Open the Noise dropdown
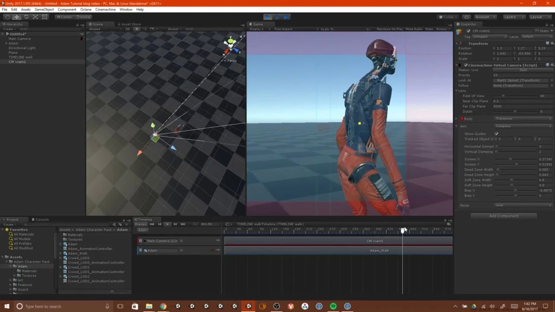The height and width of the screenshot is (312, 555). point(524,205)
